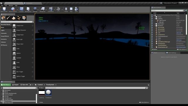Click the Blueprints toolbar icon
The height and width of the screenshot is (106, 188).
coord(43,9)
